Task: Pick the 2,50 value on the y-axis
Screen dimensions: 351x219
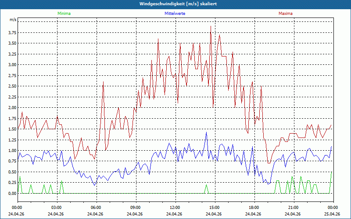Action: 12,86
